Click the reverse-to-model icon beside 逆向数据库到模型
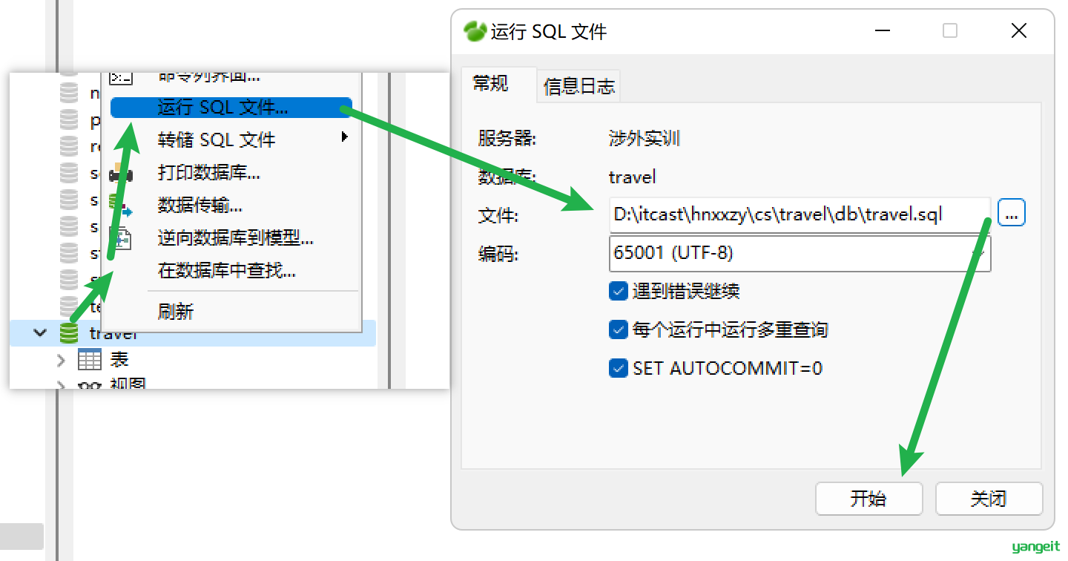This screenshot has height=561, width=1068. click(x=121, y=238)
